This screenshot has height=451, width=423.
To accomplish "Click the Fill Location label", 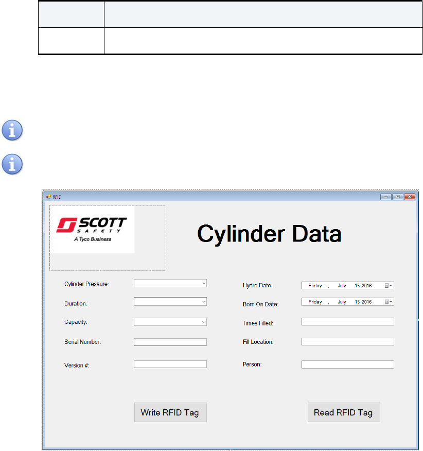I will pyautogui.click(x=258, y=342).
